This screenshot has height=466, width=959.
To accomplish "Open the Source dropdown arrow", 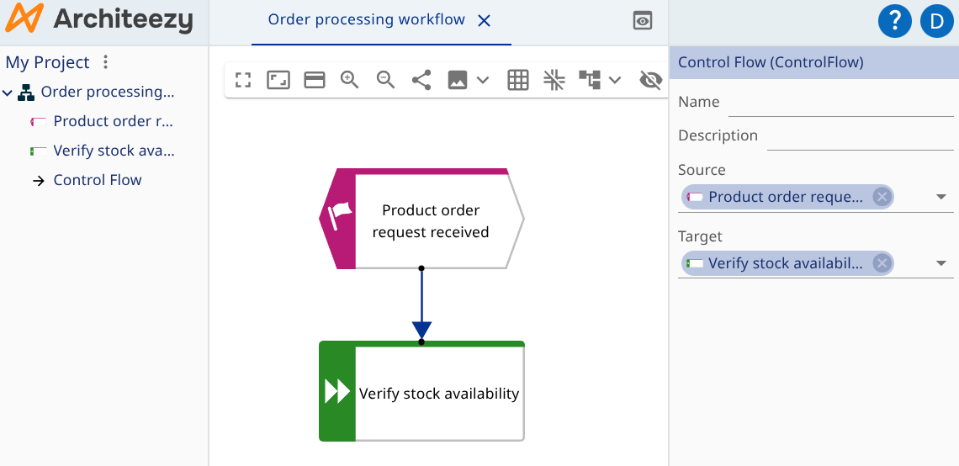I will tap(940, 198).
